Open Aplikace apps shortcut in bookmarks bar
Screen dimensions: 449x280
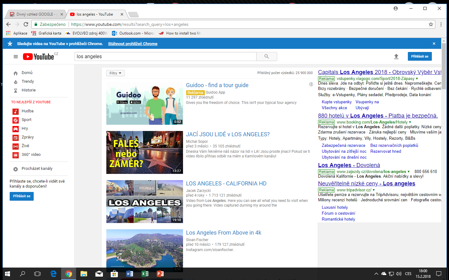(x=17, y=33)
